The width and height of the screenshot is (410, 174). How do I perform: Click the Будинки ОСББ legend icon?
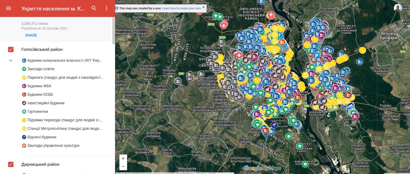coord(24,95)
